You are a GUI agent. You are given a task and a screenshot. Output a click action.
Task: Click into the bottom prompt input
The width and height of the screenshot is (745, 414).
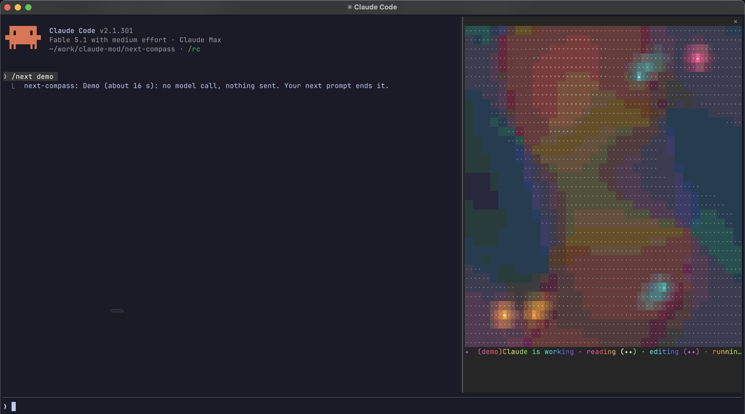pos(372,406)
